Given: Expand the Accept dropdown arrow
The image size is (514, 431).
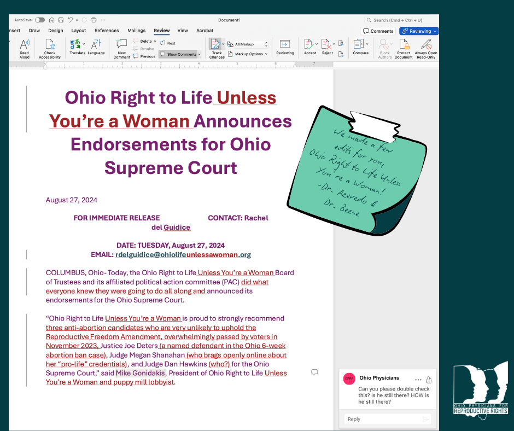Looking at the screenshot, I should point(317,44).
